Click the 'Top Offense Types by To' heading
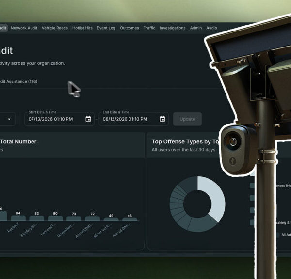291x279 pixels. 185,141
